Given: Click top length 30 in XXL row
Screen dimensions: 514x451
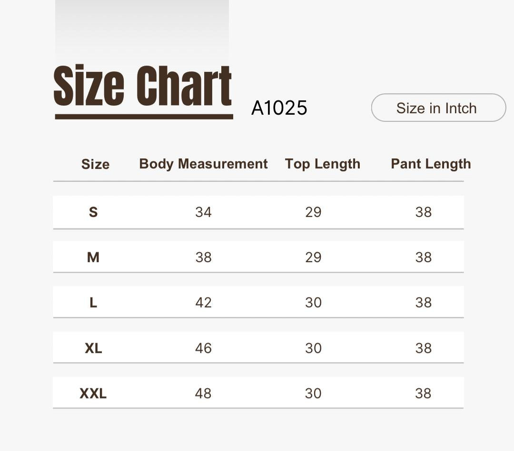Looking at the screenshot, I should tap(313, 393).
